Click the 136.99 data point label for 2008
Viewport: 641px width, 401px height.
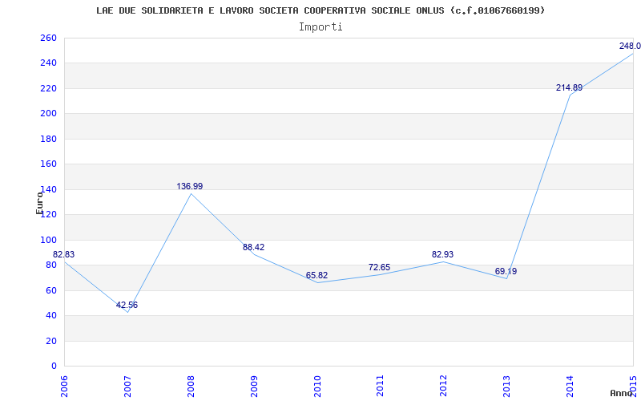190,186
